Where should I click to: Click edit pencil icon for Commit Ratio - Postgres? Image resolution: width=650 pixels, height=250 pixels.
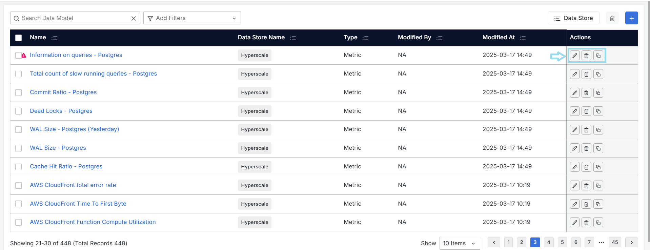[x=574, y=92]
